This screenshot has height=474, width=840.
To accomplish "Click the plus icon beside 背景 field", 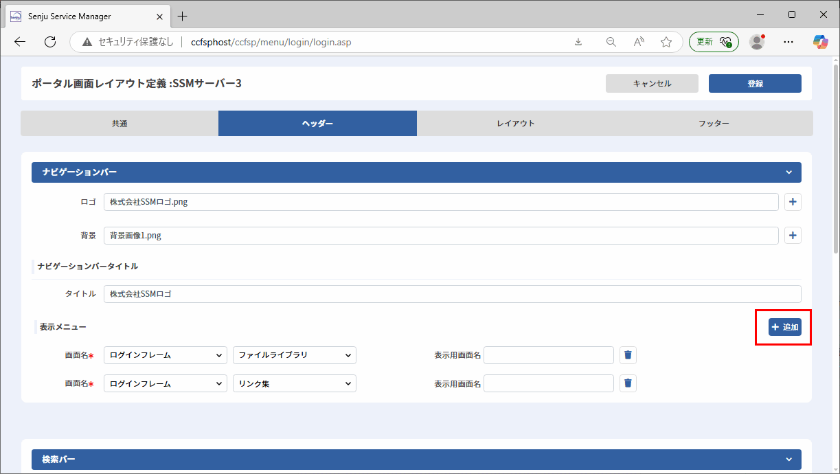I will 793,236.
